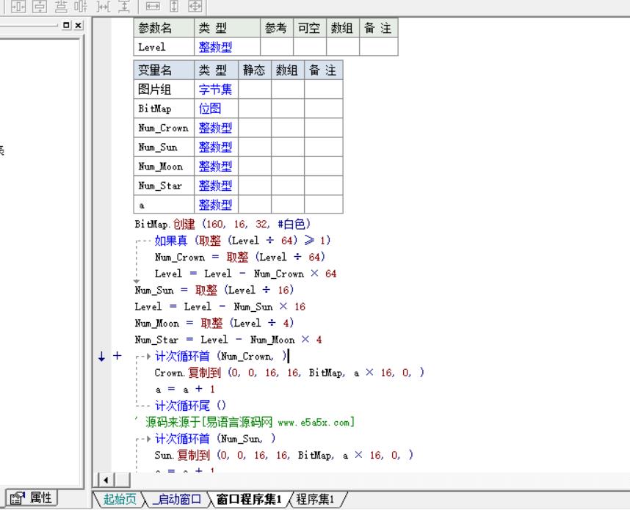Click the variable name cell Num_Sun
This screenshot has width=630, height=510.
point(164,147)
